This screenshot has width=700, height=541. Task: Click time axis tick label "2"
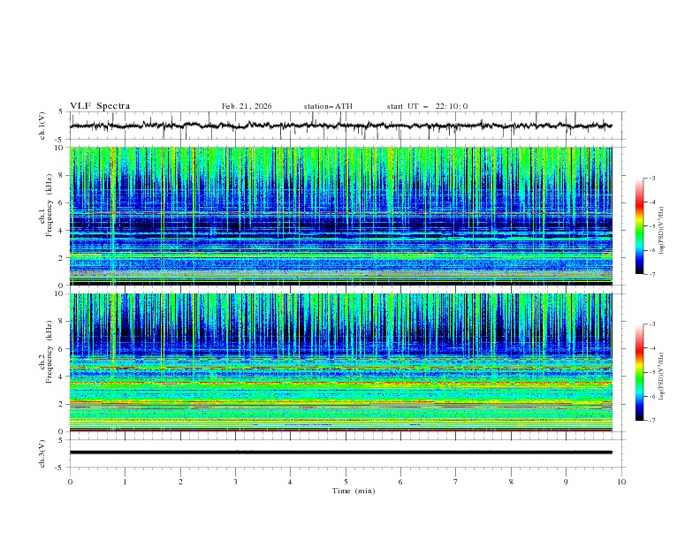pos(180,482)
